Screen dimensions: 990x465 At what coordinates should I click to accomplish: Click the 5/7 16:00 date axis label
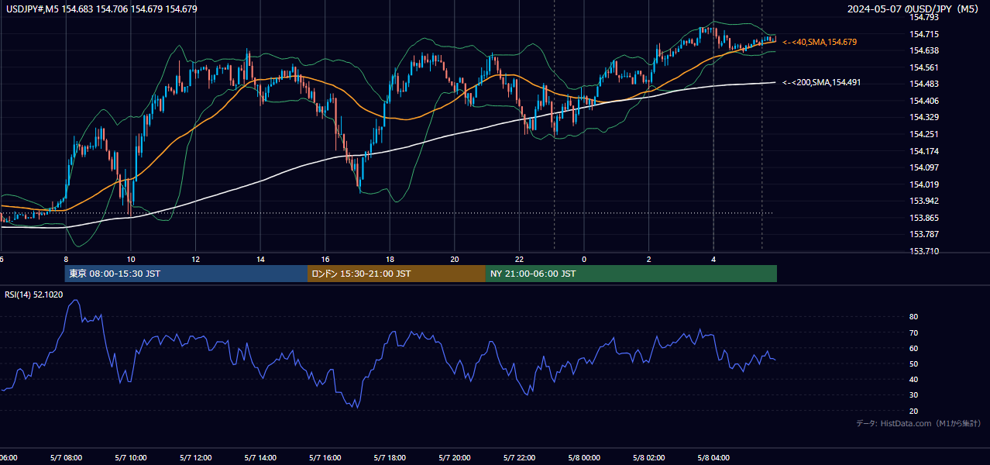[x=325, y=458]
